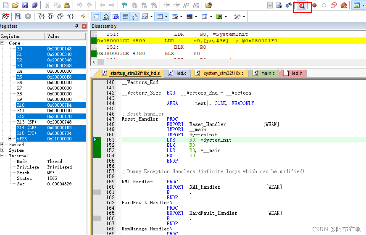Toggle the Disassembly window

(x=106, y=16)
